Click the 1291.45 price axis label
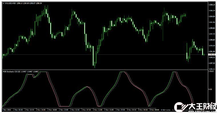 [212, 51]
